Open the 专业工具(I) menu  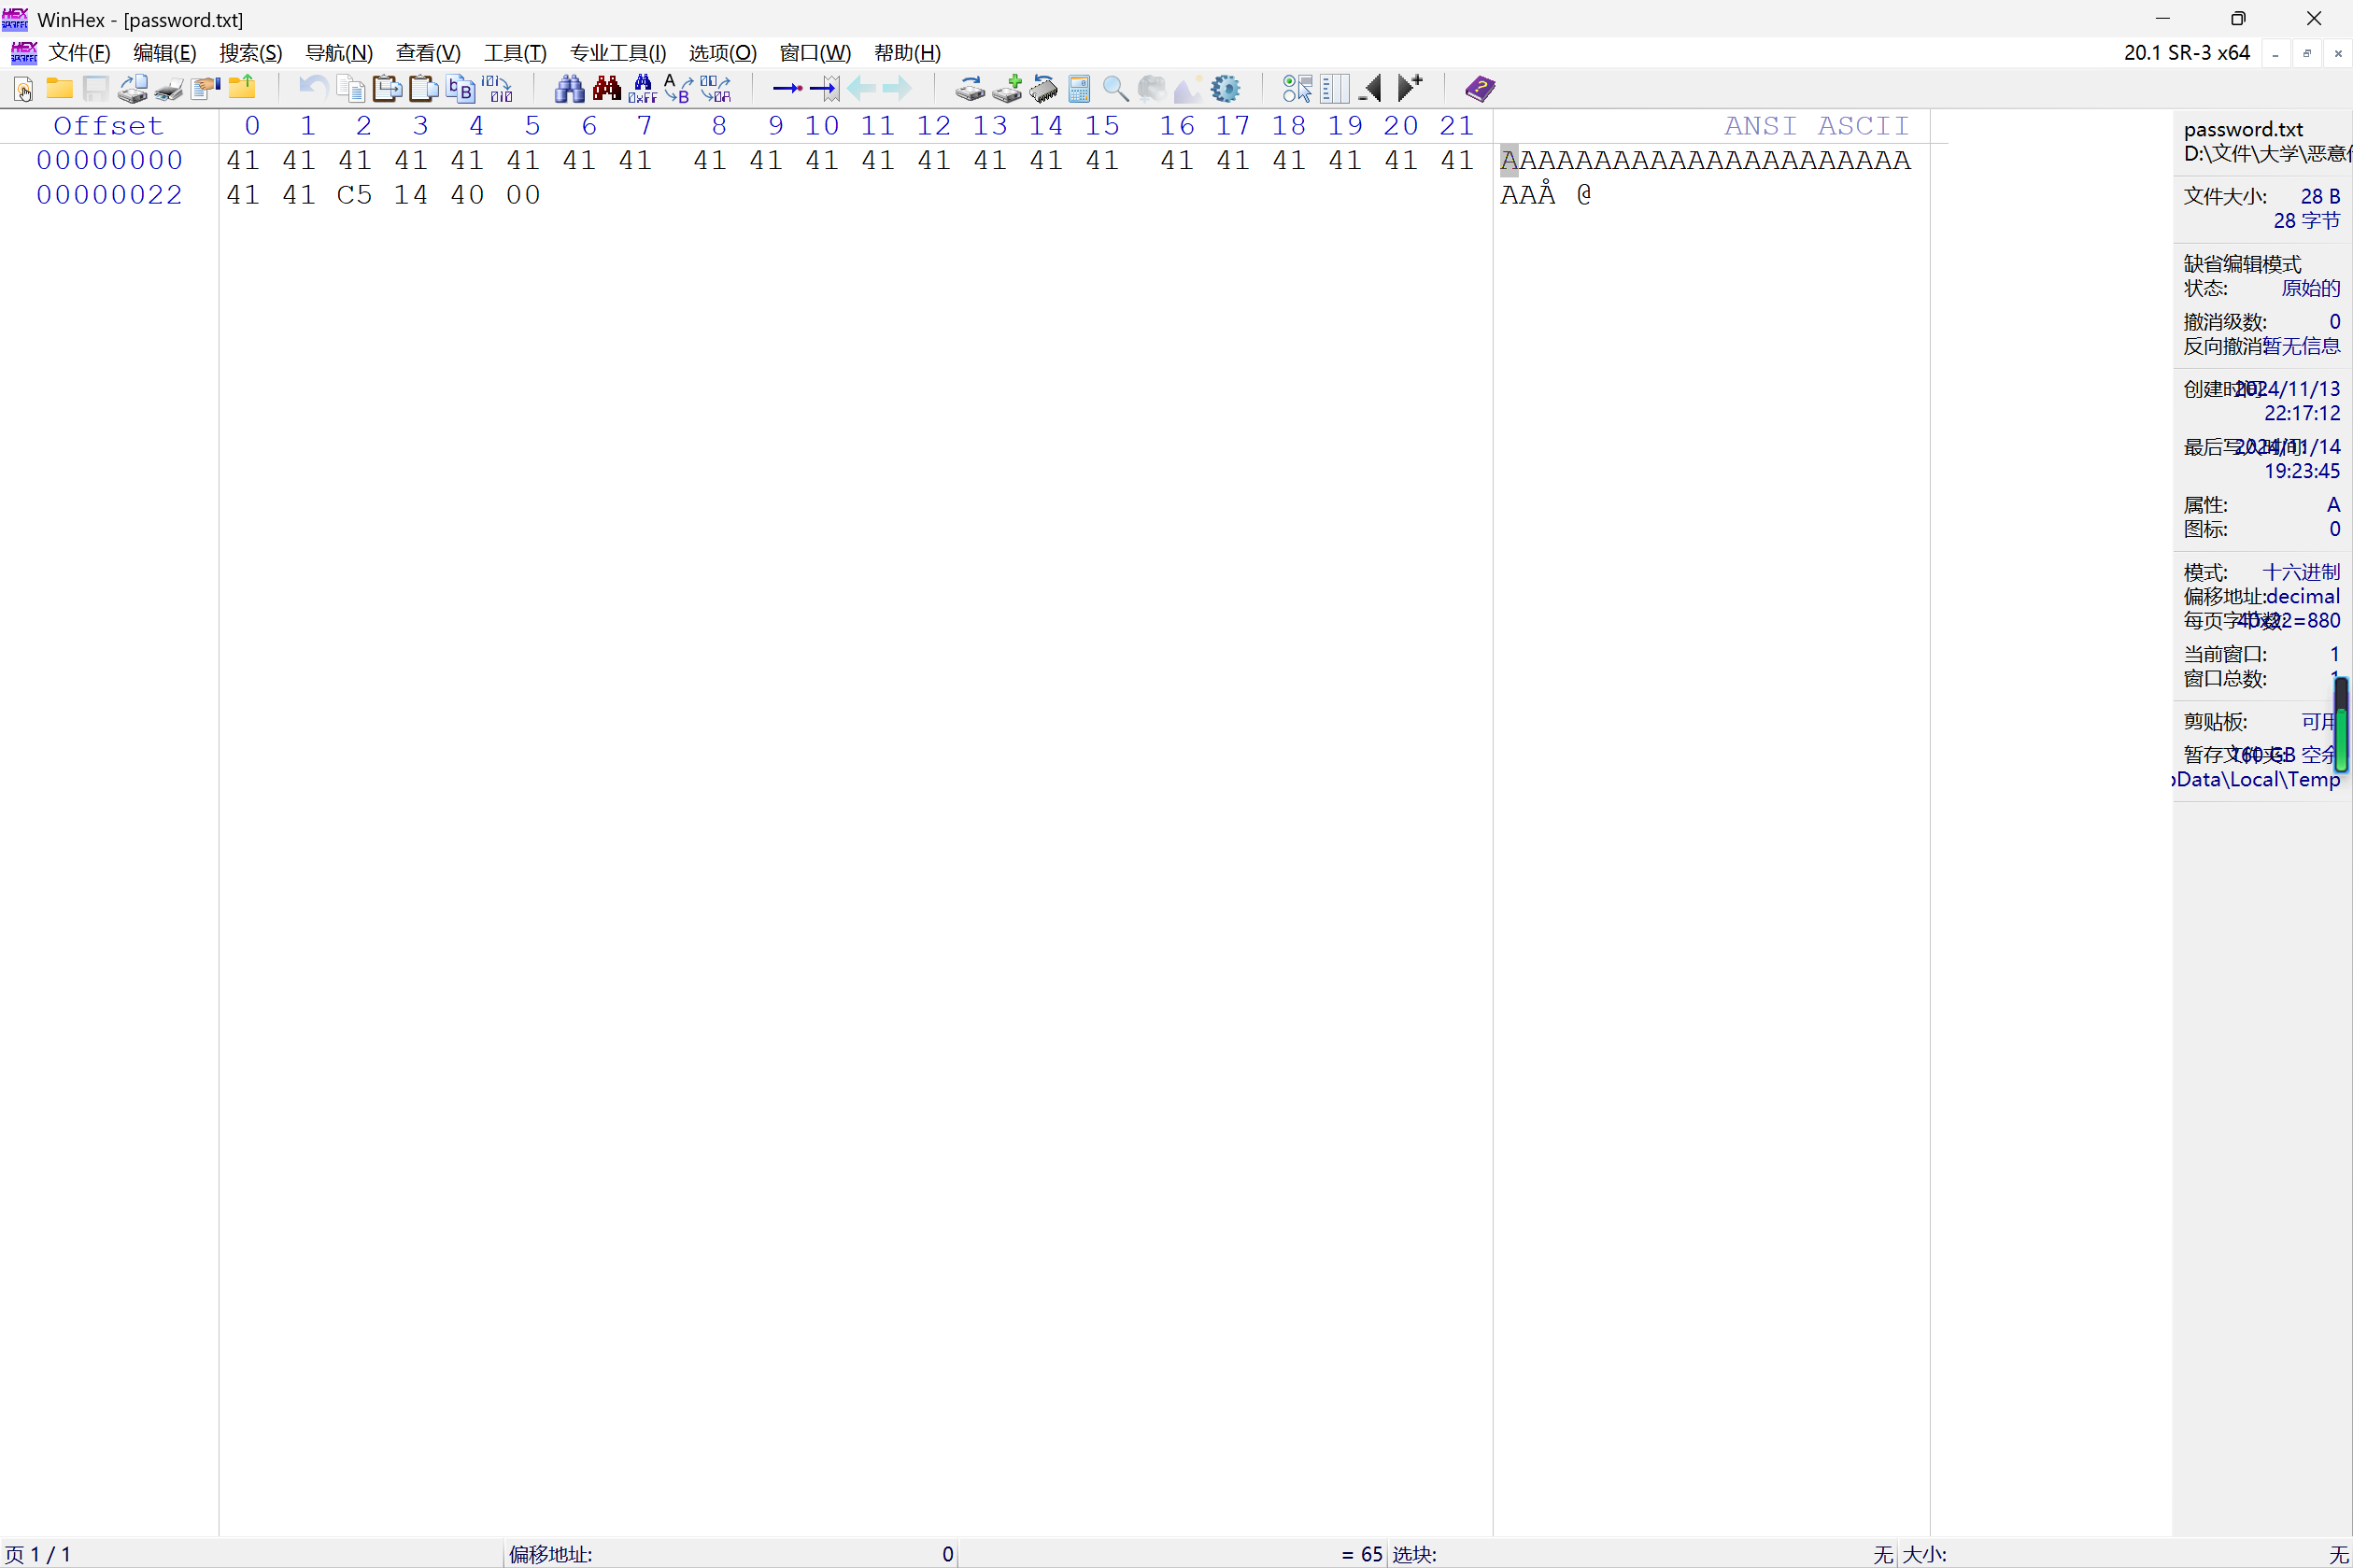click(617, 53)
